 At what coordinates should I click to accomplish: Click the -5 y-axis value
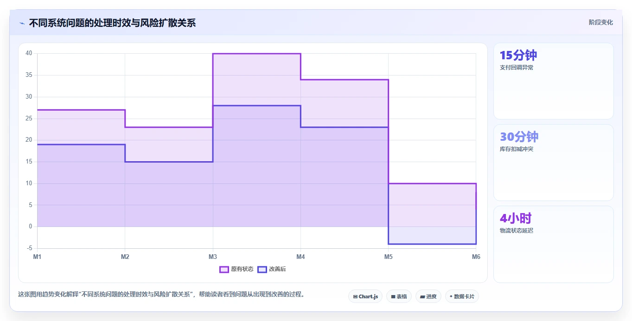(x=29, y=248)
